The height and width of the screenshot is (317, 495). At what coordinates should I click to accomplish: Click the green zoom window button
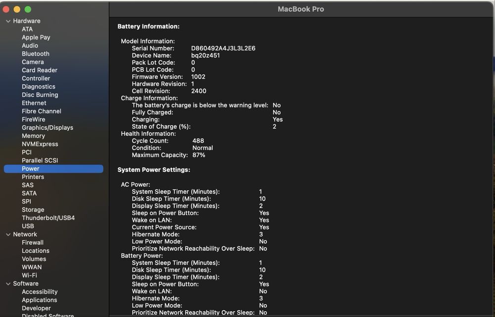[x=28, y=9]
